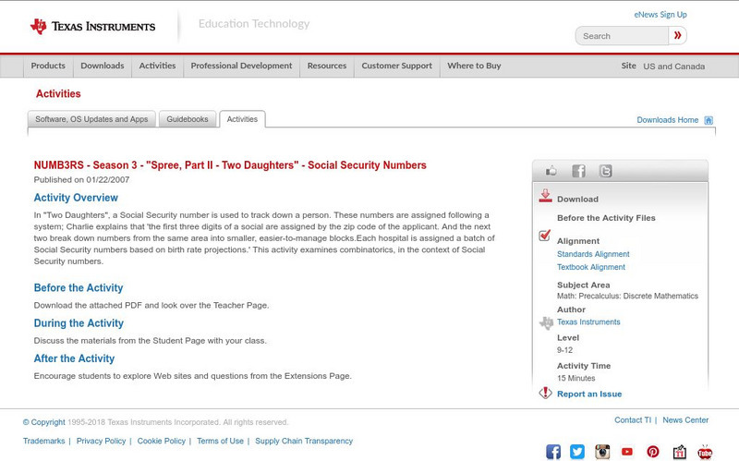Open the Contact TI link
Image resolution: width=739 pixels, height=461 pixels.
coord(633,420)
